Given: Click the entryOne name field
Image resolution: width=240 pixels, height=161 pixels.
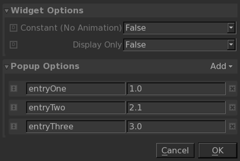Looking at the screenshot, I should [76, 89].
